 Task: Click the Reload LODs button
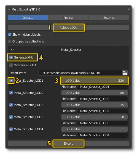click(68, 28)
